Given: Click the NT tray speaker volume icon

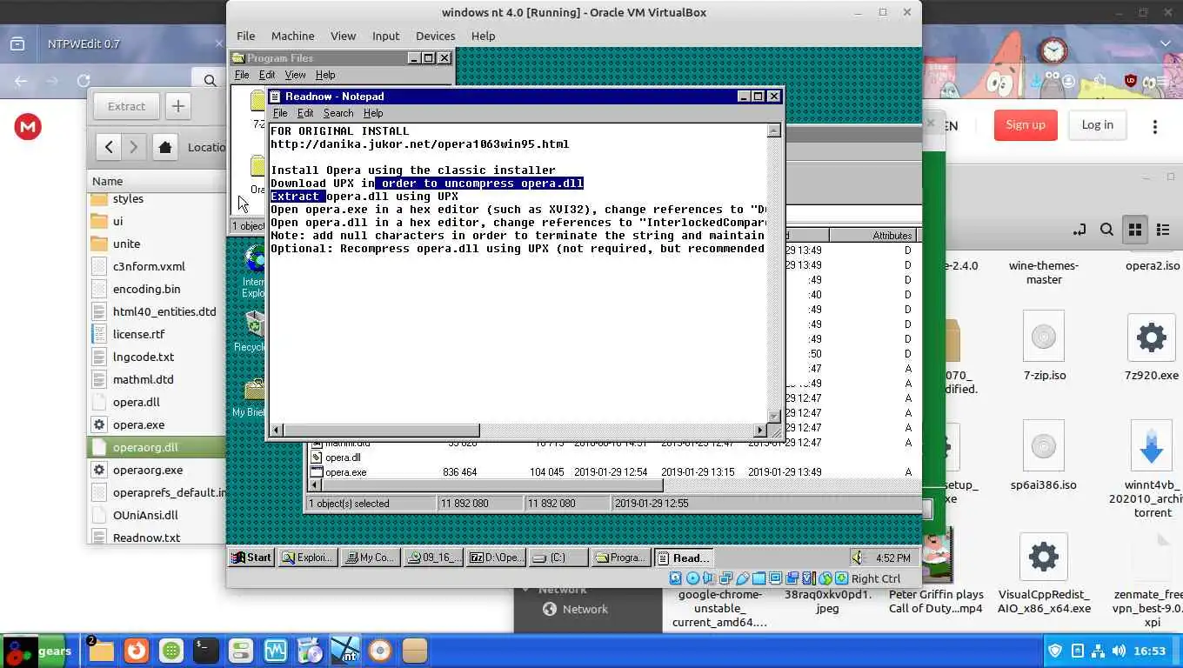Looking at the screenshot, I should pos(858,558).
